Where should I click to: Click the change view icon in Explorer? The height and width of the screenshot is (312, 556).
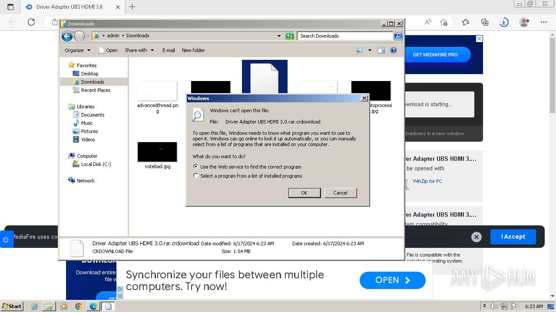point(359,50)
